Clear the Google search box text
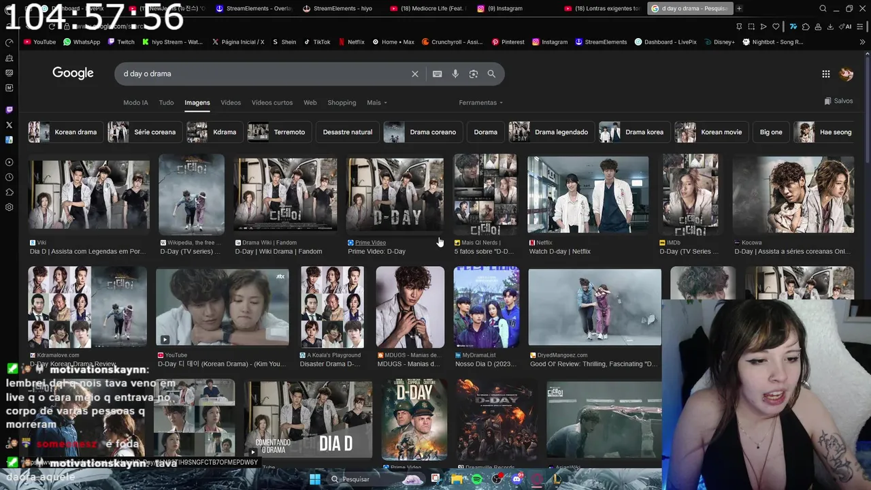Screen dimensions: 871x490 [415, 73]
